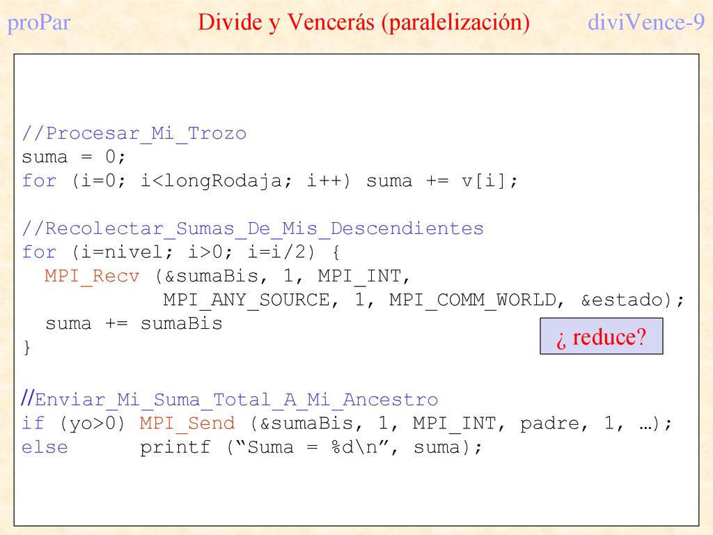
Task: Click the line 'suma = 0;'
Action: [74, 157]
